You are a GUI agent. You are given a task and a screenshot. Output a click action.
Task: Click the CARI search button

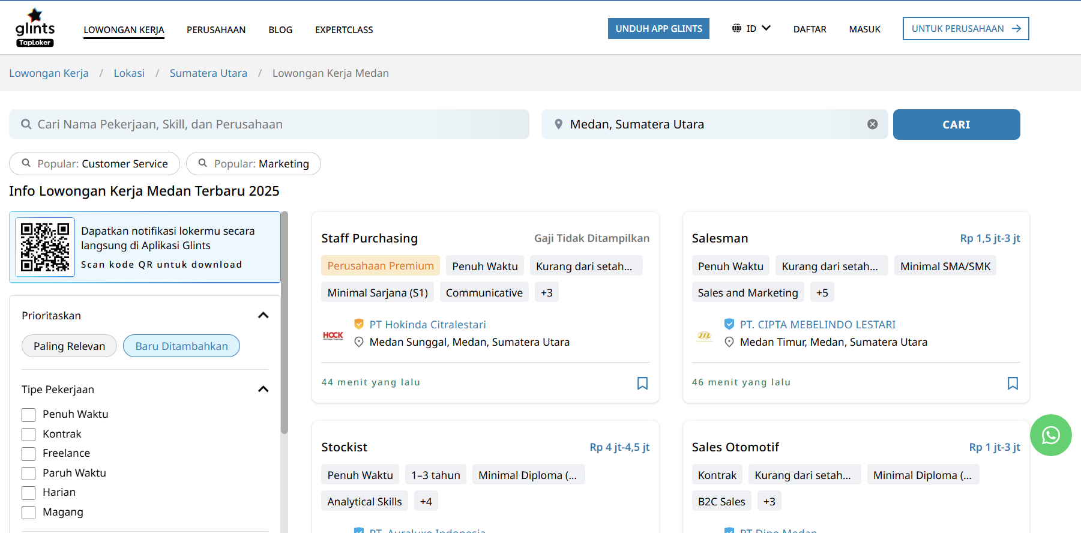pos(956,124)
